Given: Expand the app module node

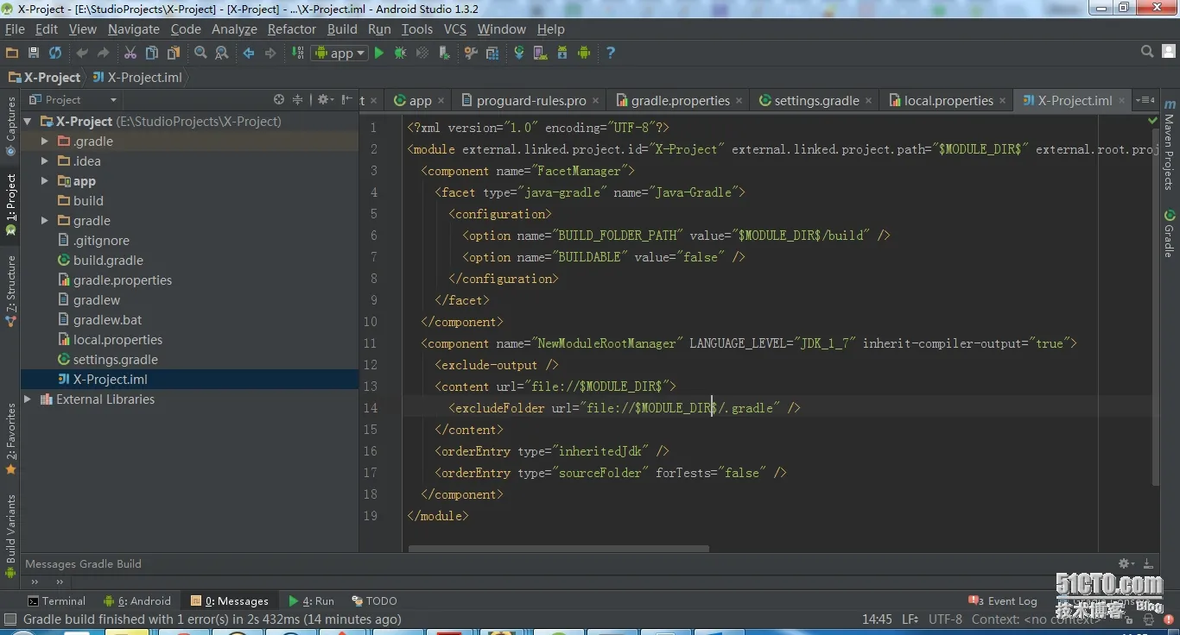Looking at the screenshot, I should pos(45,181).
